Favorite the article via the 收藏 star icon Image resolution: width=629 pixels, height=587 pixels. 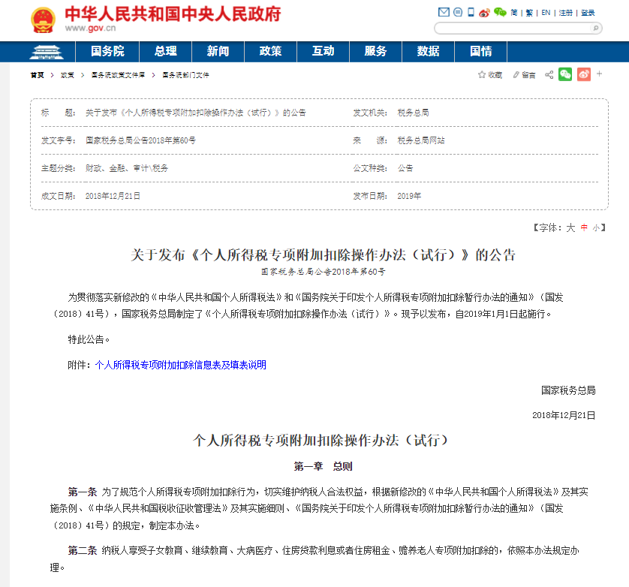coord(484,74)
